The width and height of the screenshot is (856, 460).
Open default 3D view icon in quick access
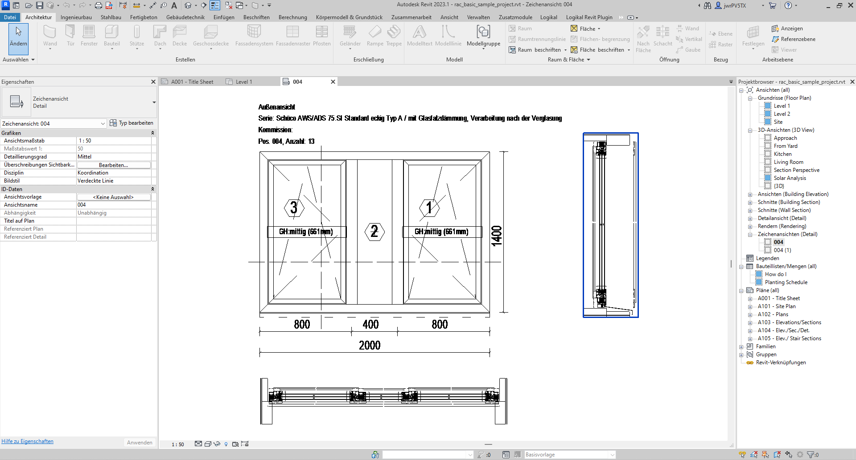click(x=188, y=5)
